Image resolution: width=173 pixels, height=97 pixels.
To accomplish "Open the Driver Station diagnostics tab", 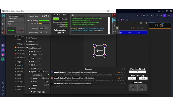I will (x=3, y=20).
